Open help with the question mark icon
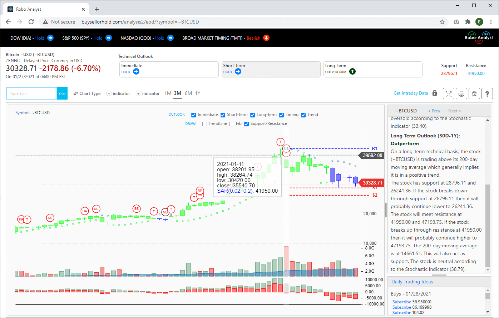This screenshot has height=318, width=499. 487,94
